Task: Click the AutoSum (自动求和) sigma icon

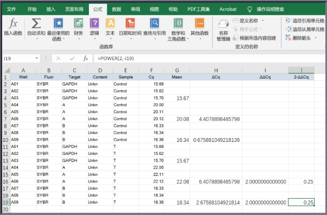Action: pos(36,23)
